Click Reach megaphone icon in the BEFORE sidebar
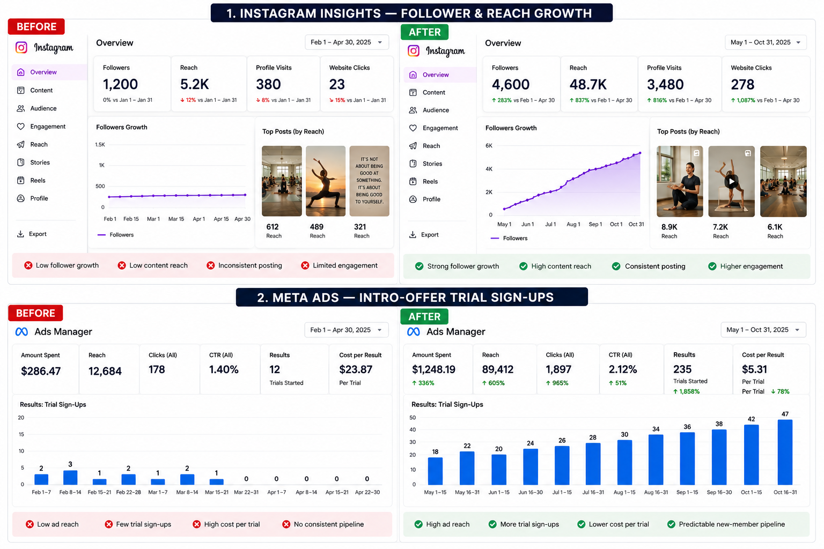The image size is (824, 549). point(21,144)
